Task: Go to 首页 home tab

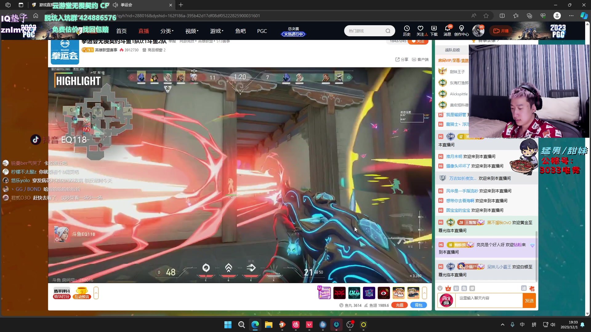Action: coord(121,31)
